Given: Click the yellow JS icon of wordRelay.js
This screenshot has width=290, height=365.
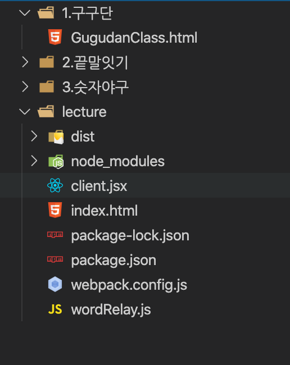Looking at the screenshot, I should (55, 309).
